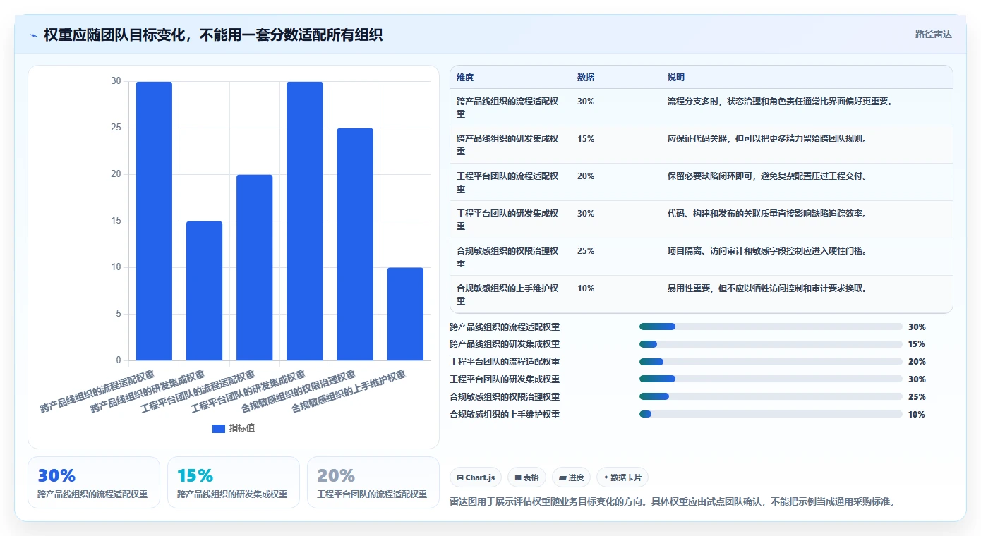The image size is (981, 536).
Task: Click the 20% stat card
Action: [373, 482]
